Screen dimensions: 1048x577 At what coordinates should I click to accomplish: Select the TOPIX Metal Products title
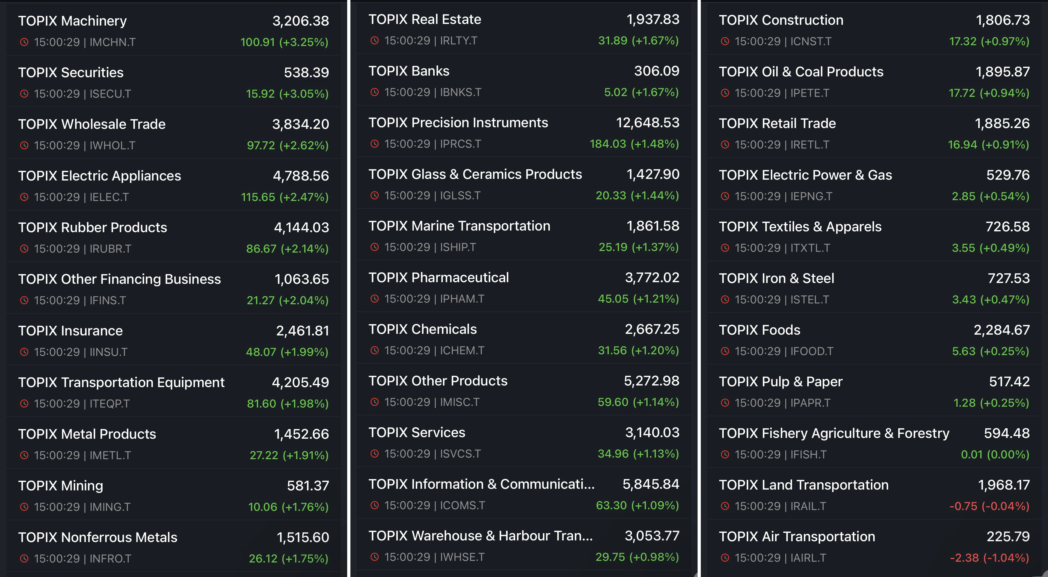click(87, 434)
